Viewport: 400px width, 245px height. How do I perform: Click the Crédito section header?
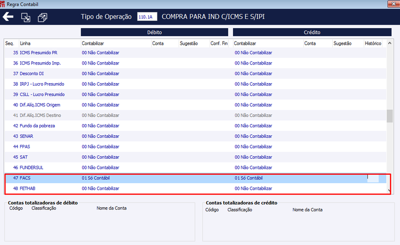point(312,32)
